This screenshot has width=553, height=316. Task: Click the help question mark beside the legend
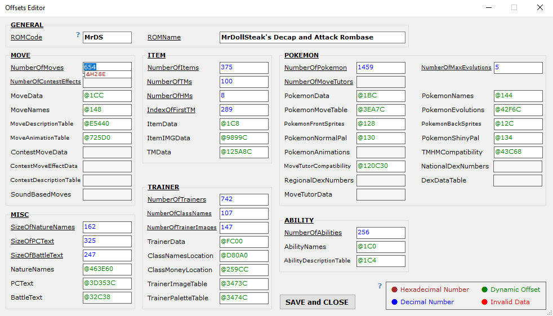click(380, 286)
